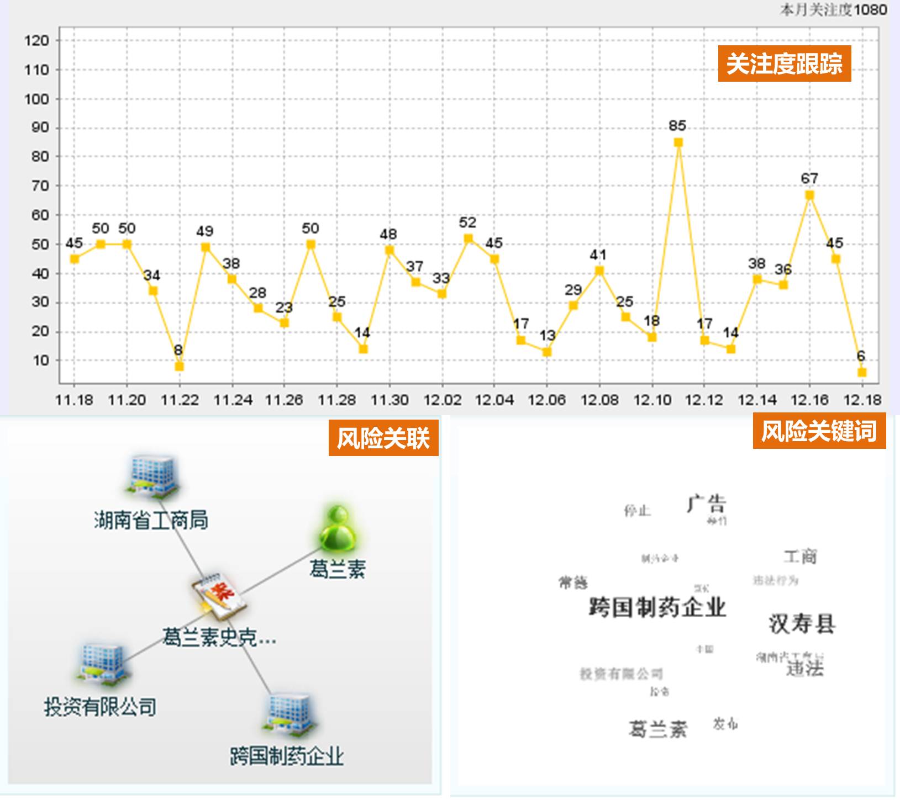Open the 关注度跟踪 orange label
The height and width of the screenshot is (800, 900).
point(784,64)
